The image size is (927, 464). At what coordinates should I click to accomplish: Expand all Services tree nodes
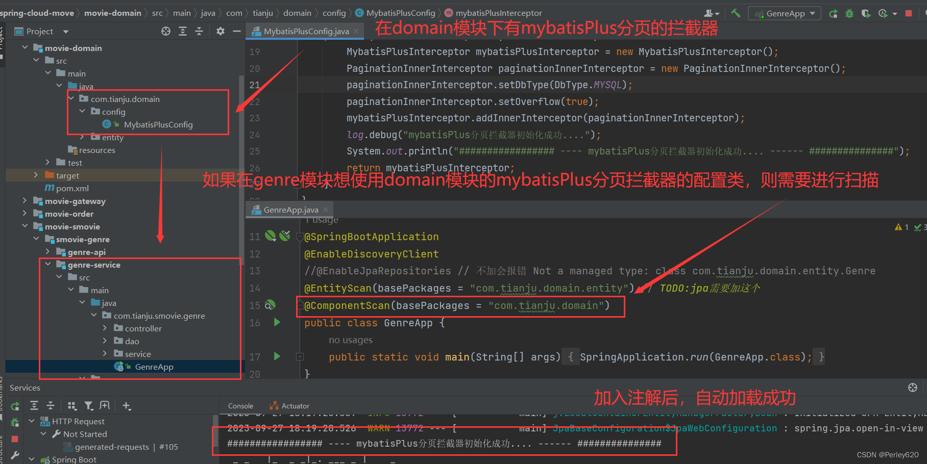pyautogui.click(x=34, y=405)
